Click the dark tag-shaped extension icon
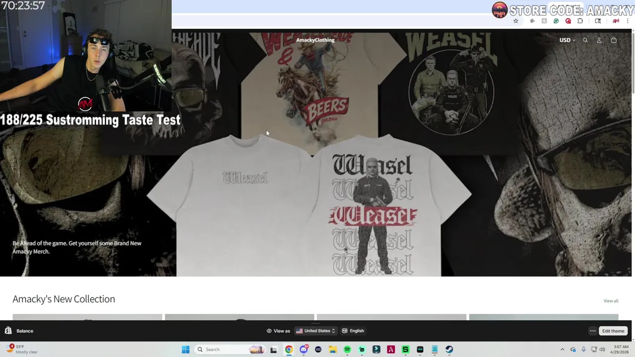The height and width of the screenshot is (357, 635). pyautogui.click(x=532, y=21)
